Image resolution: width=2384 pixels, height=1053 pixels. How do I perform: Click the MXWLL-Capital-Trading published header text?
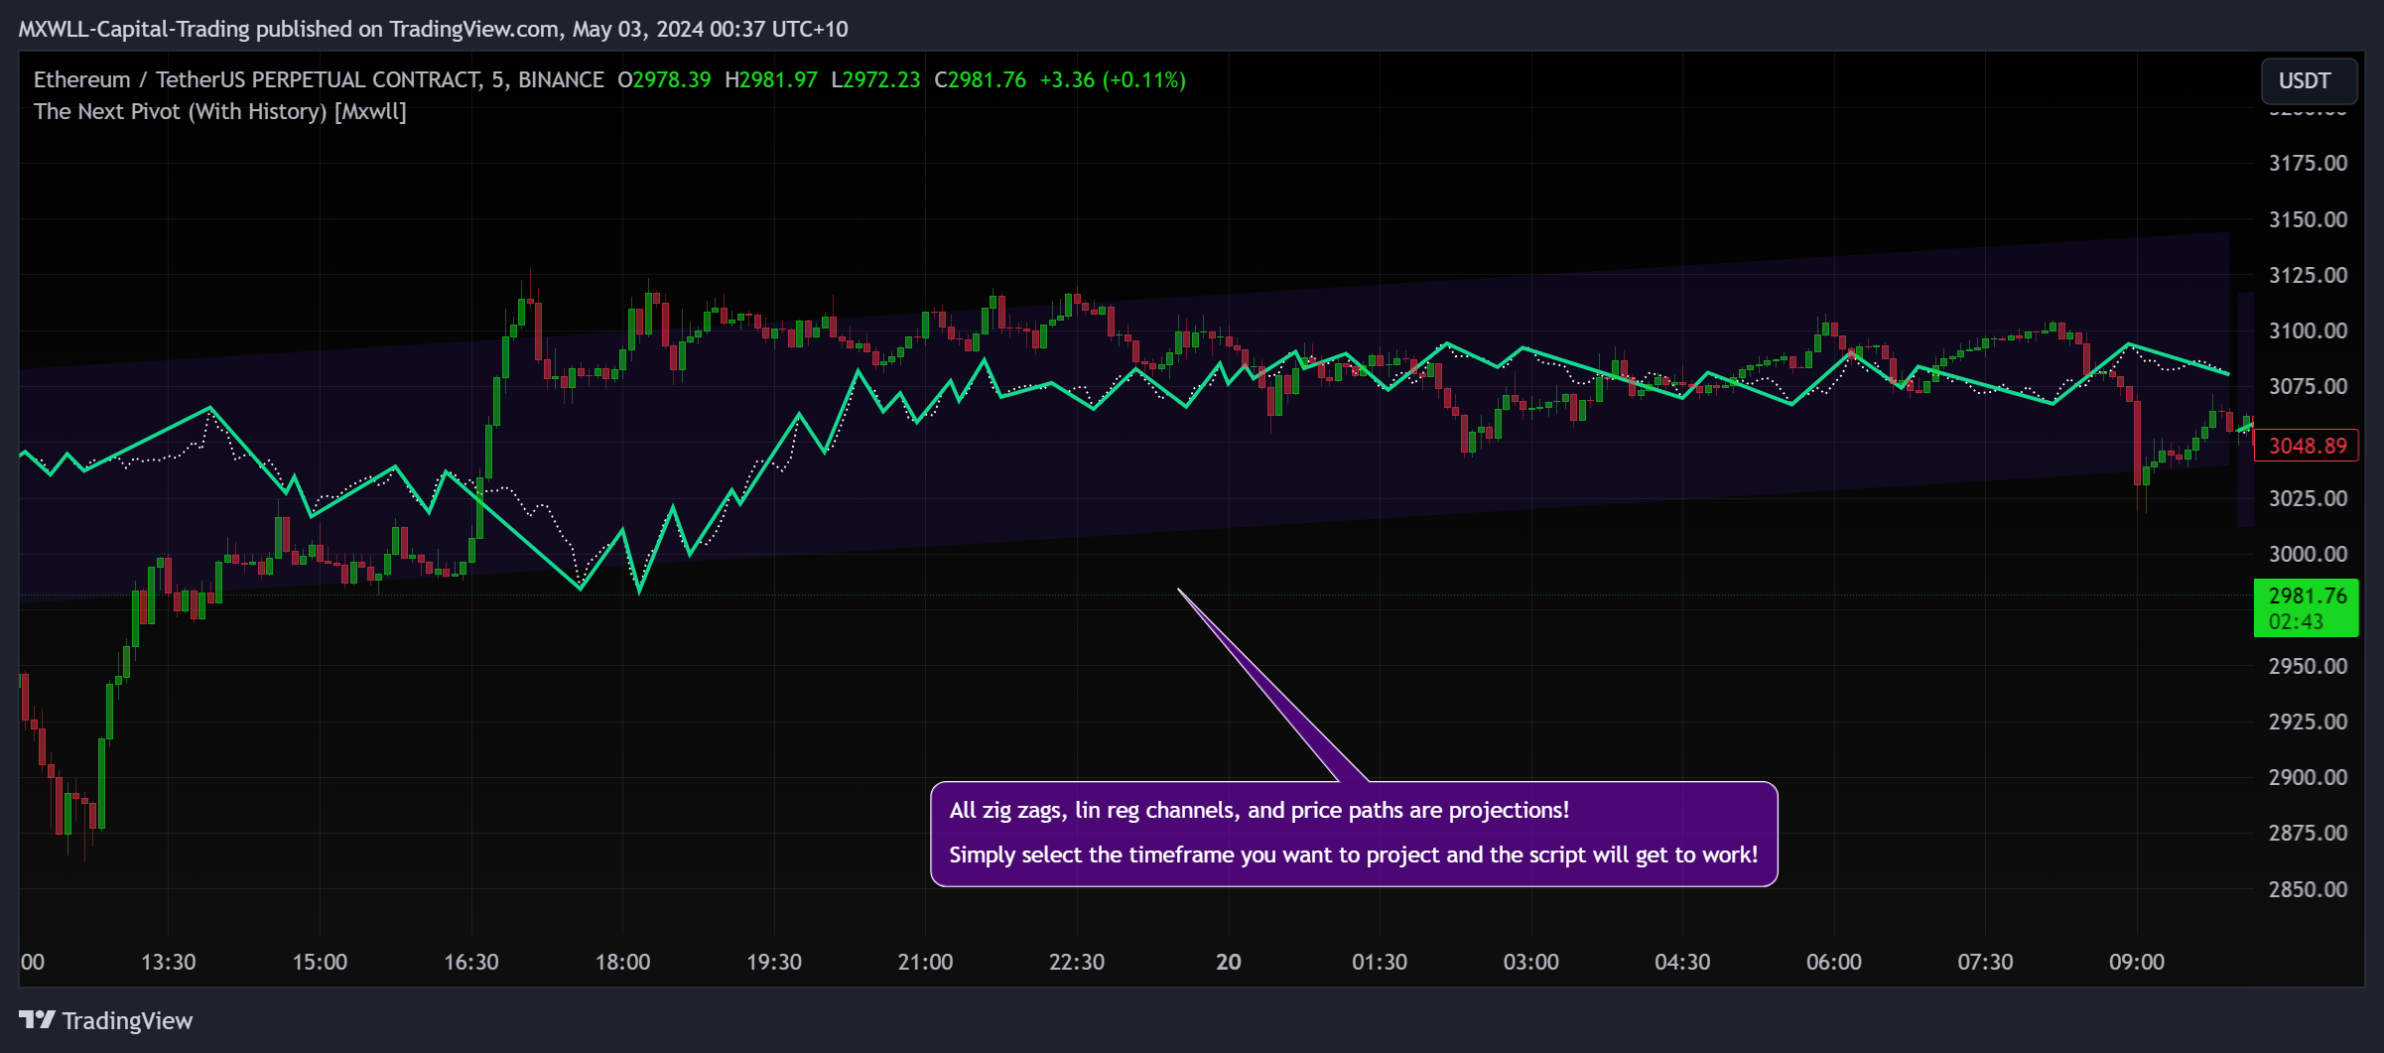(433, 29)
